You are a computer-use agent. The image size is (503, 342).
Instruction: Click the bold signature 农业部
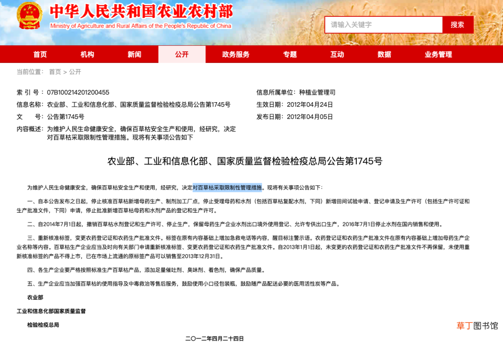(35, 298)
